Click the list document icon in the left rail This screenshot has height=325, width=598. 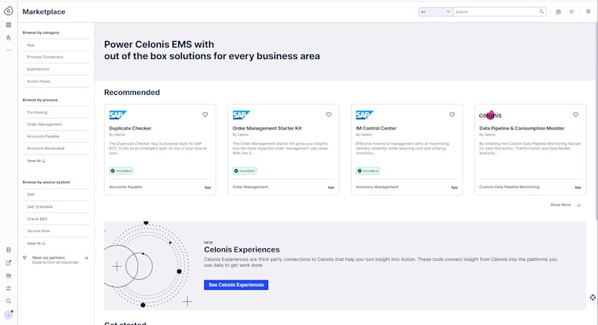pos(9,250)
